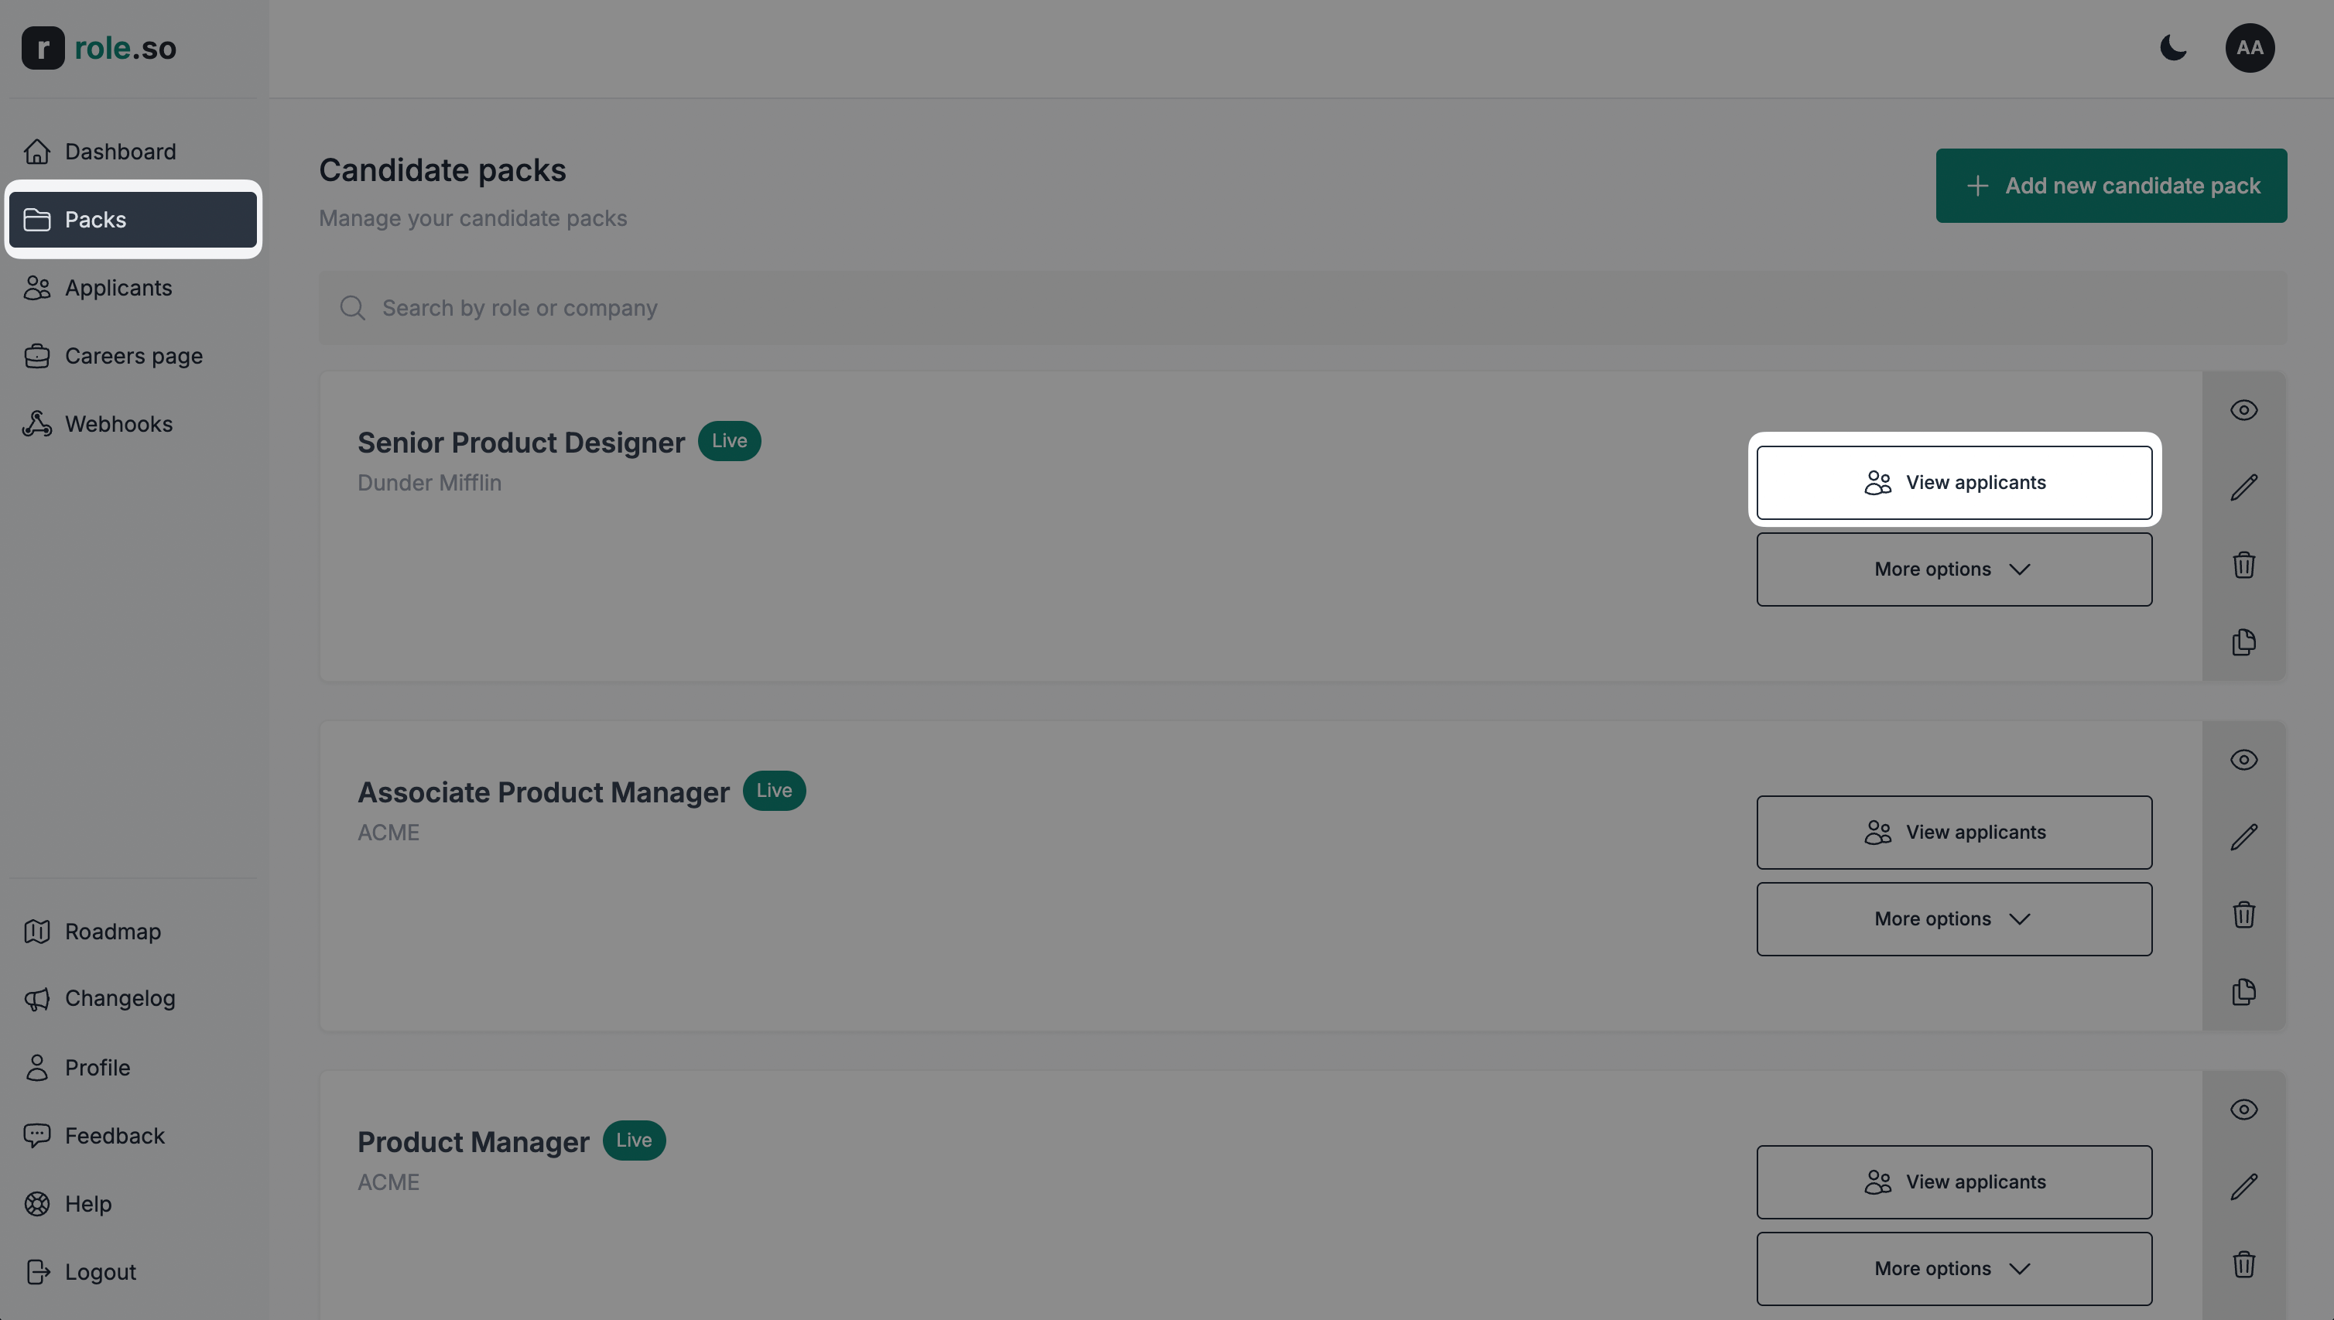The image size is (2334, 1320).
Task: Expand More options for Associate Product Manager
Action: click(1953, 918)
